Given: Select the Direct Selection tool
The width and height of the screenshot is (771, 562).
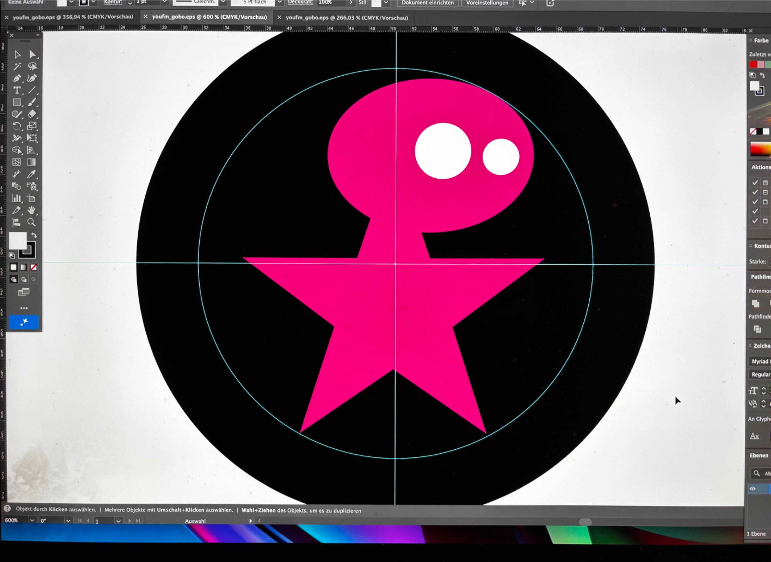Looking at the screenshot, I should (32, 54).
